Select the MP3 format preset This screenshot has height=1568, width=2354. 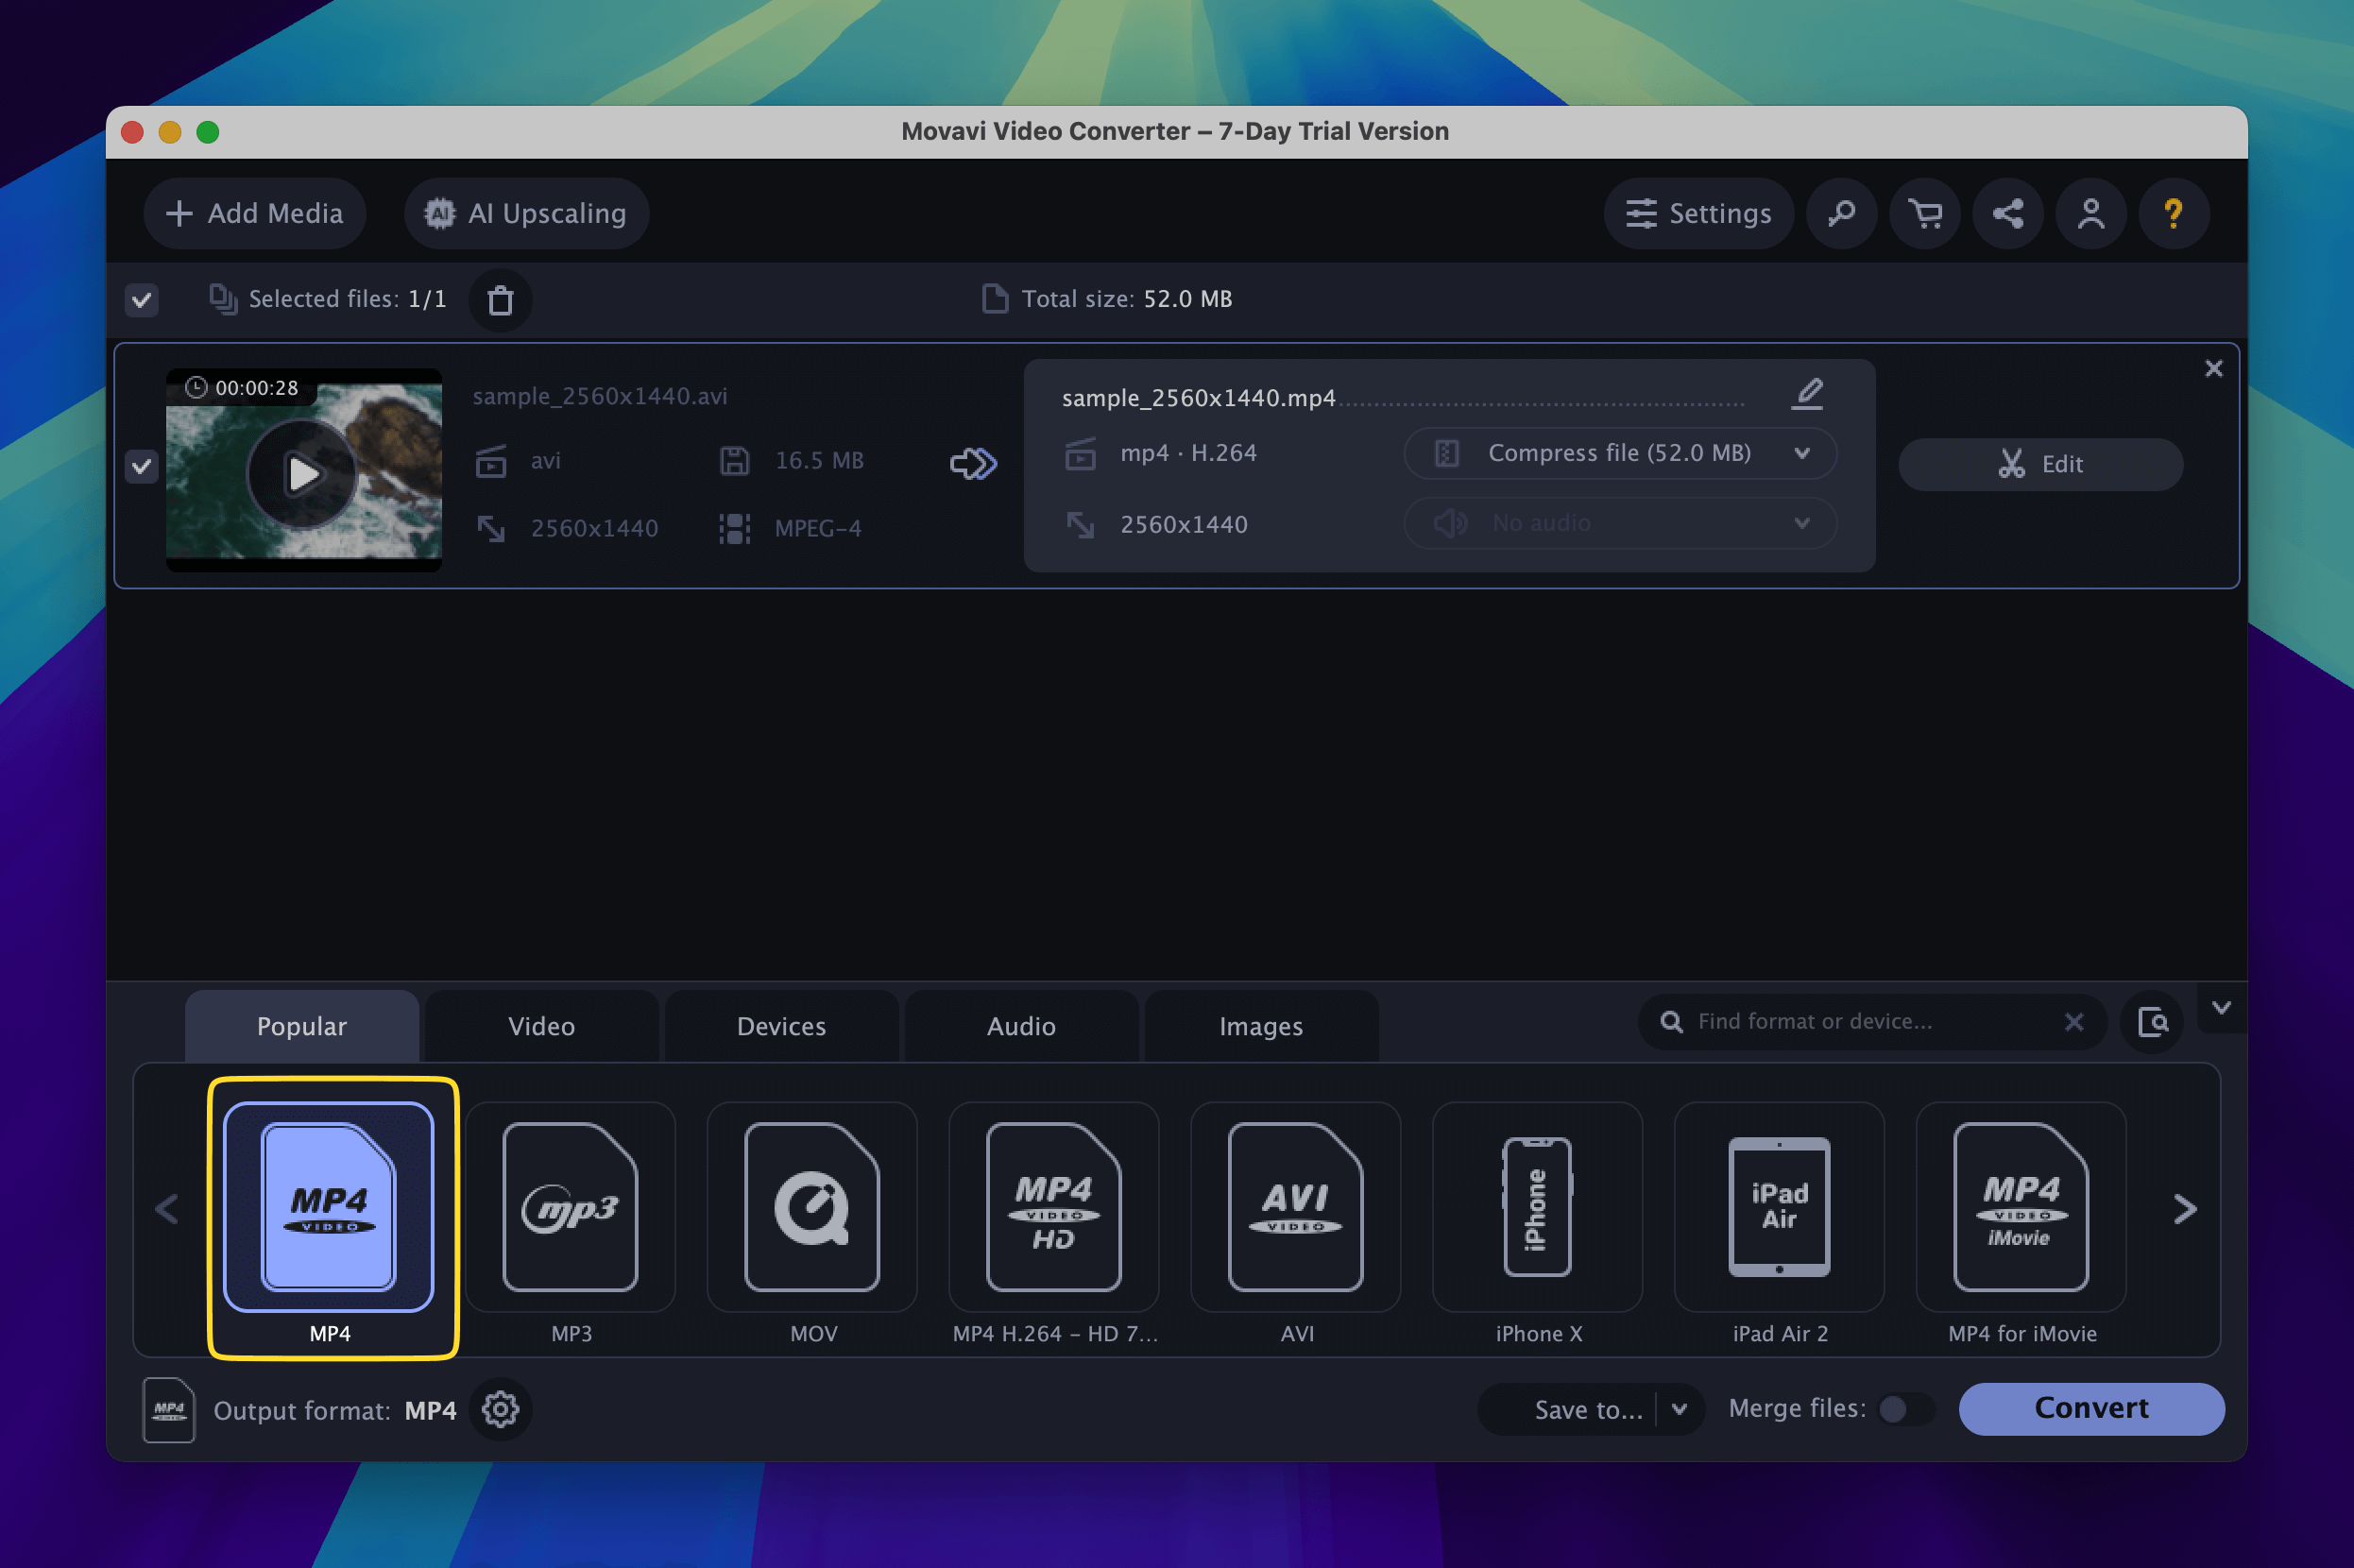[x=570, y=1207]
